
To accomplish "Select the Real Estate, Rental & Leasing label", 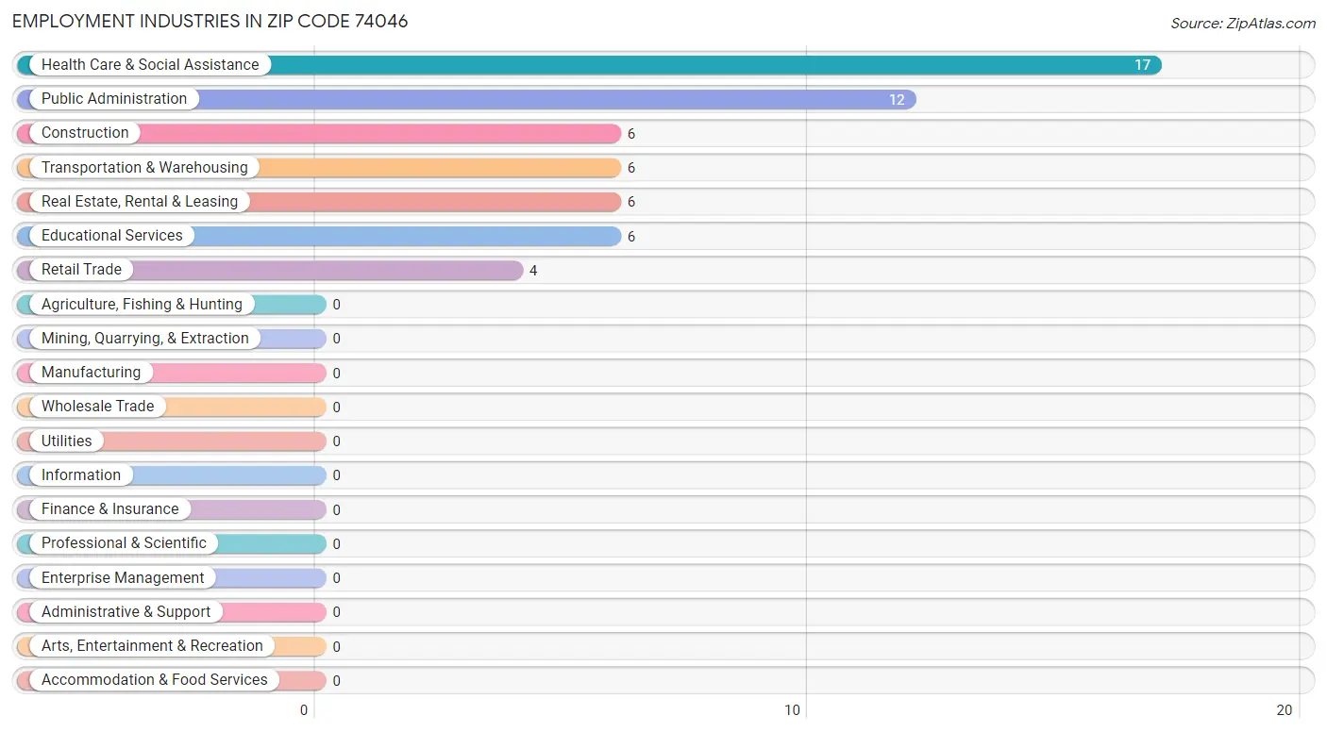I will 140,201.
